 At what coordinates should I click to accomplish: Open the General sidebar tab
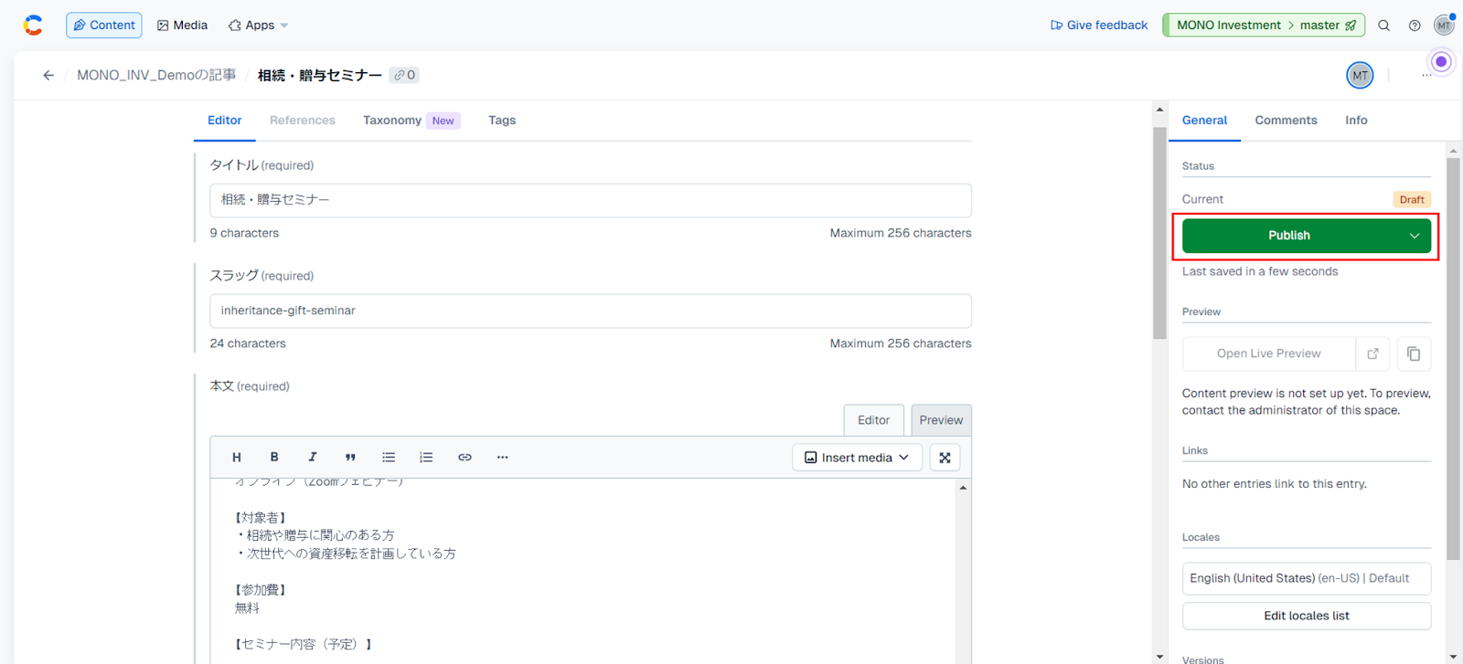pyautogui.click(x=1204, y=121)
